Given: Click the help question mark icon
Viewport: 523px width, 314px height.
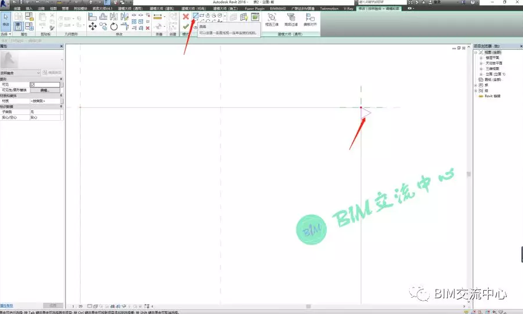Looking at the screenshot, I should pyautogui.click(x=473, y=2).
